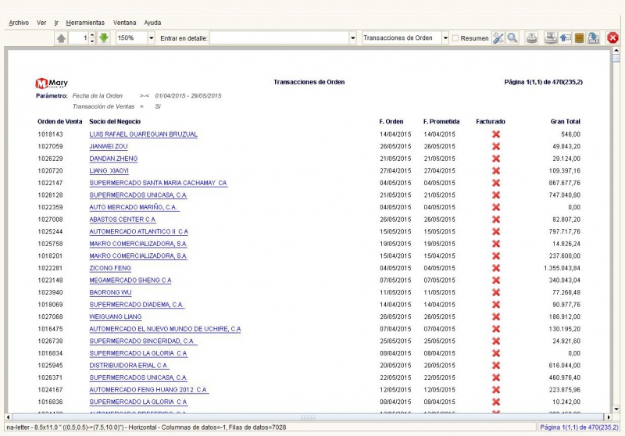
Task: Open WEIGUANG LIANG partner link
Action: [x=116, y=316]
